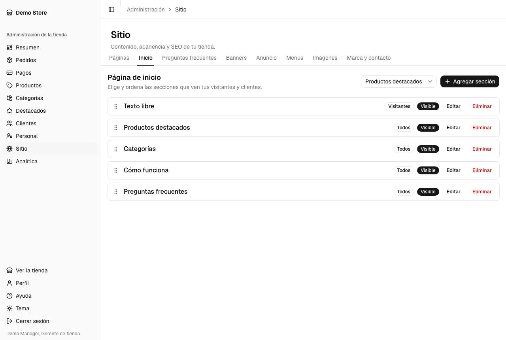This screenshot has width=506, height=340.
Task: Open Destacados star icon in sidebar
Action: click(9, 111)
